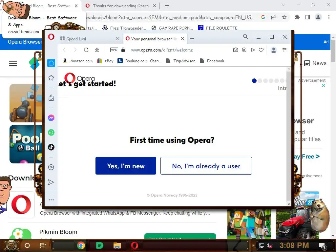Open Opera sidebar three-dots setup

point(51,200)
